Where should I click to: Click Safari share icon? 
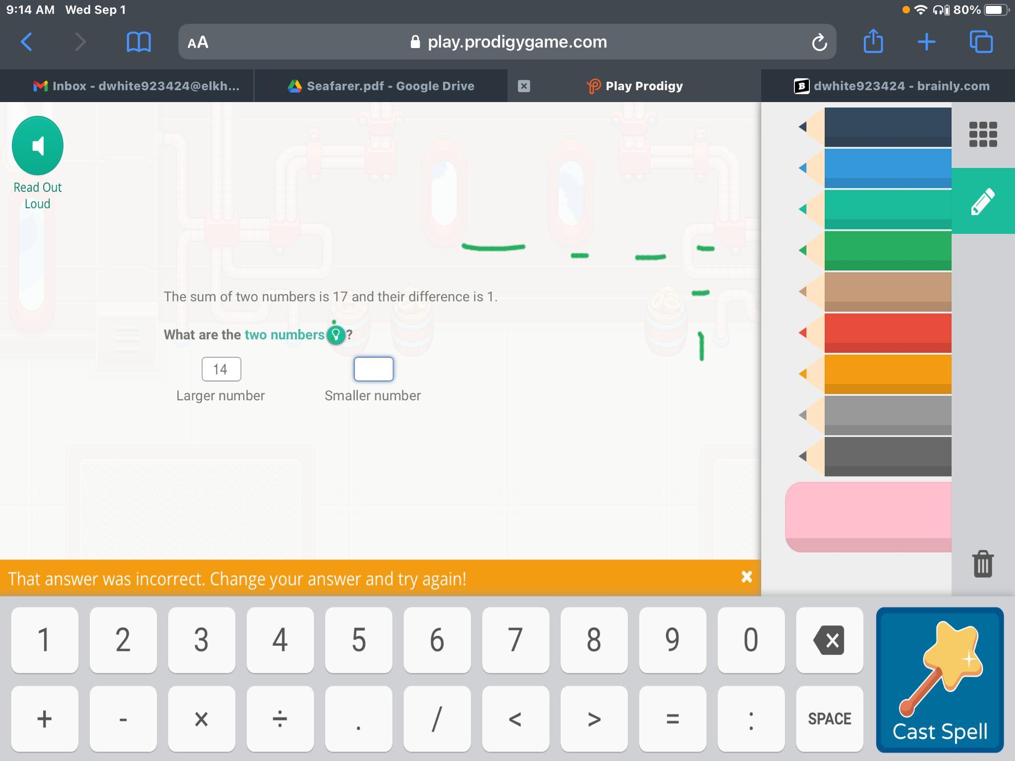coord(873,42)
